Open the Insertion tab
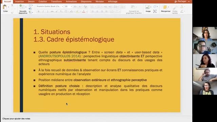The image size is (217, 122). (x=20, y=1)
